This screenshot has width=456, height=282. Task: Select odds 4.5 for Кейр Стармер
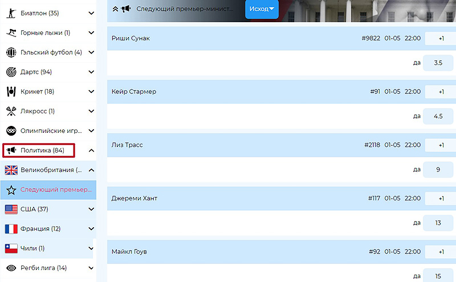438,116
